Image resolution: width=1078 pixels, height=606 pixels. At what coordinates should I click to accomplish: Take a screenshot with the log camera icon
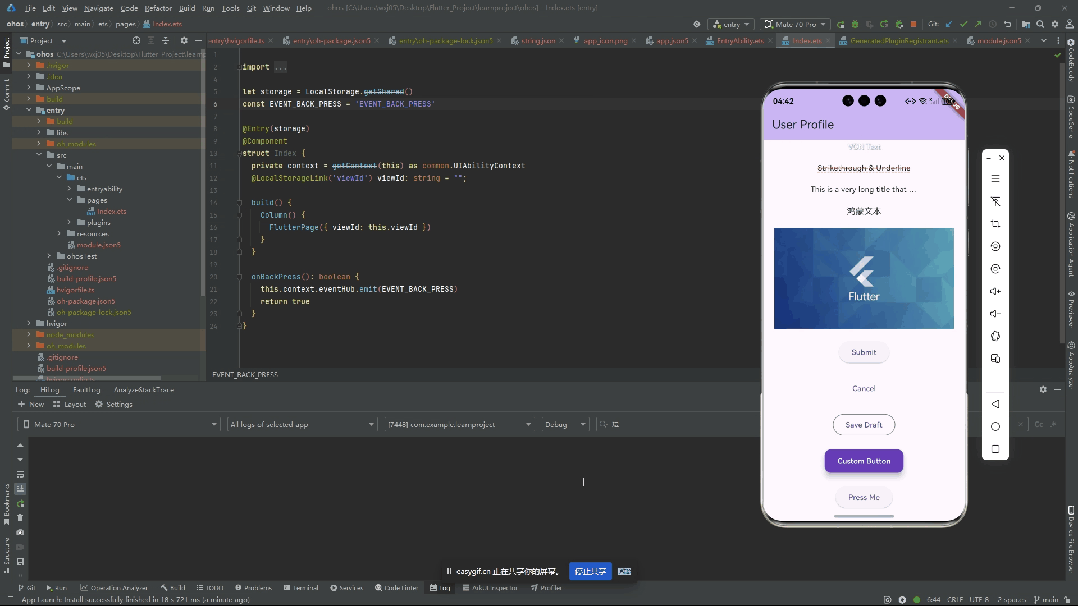[20, 532]
